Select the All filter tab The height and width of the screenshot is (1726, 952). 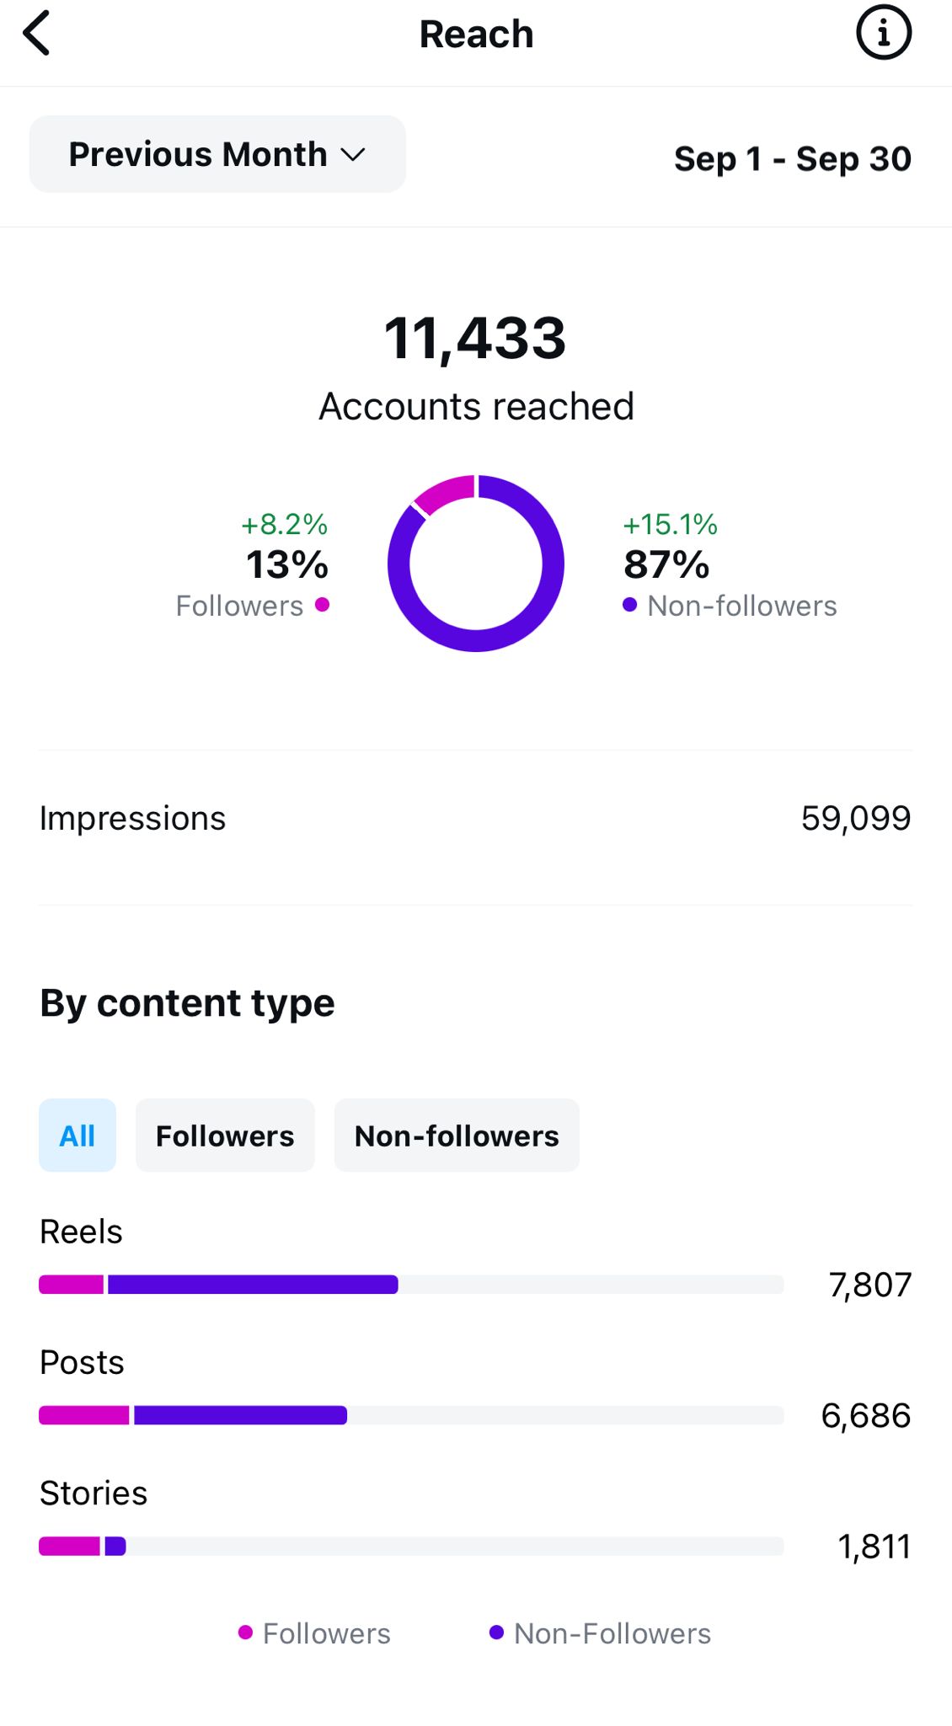[x=77, y=1136]
